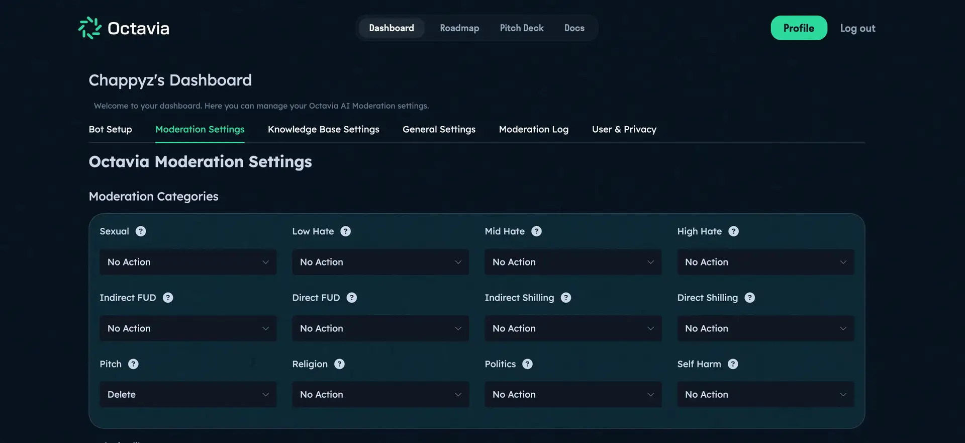Open High Hate info icon
Viewport: 965px width, 443px height.
(x=733, y=231)
